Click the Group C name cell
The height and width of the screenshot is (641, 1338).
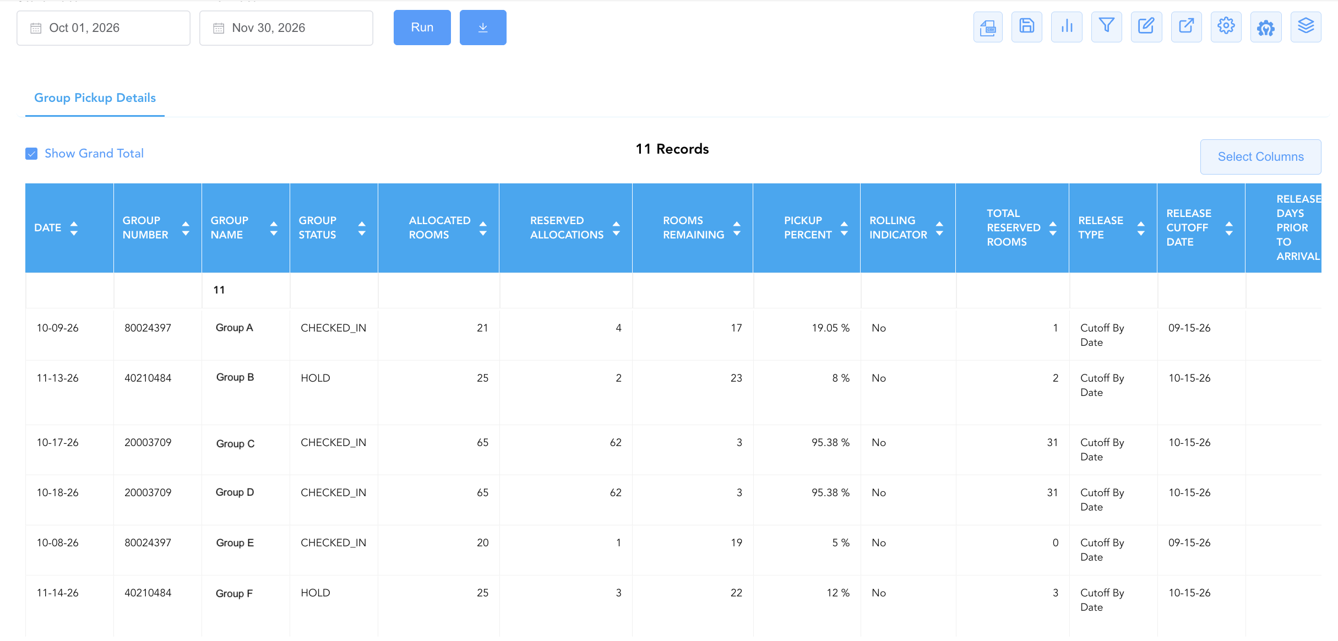click(x=235, y=444)
